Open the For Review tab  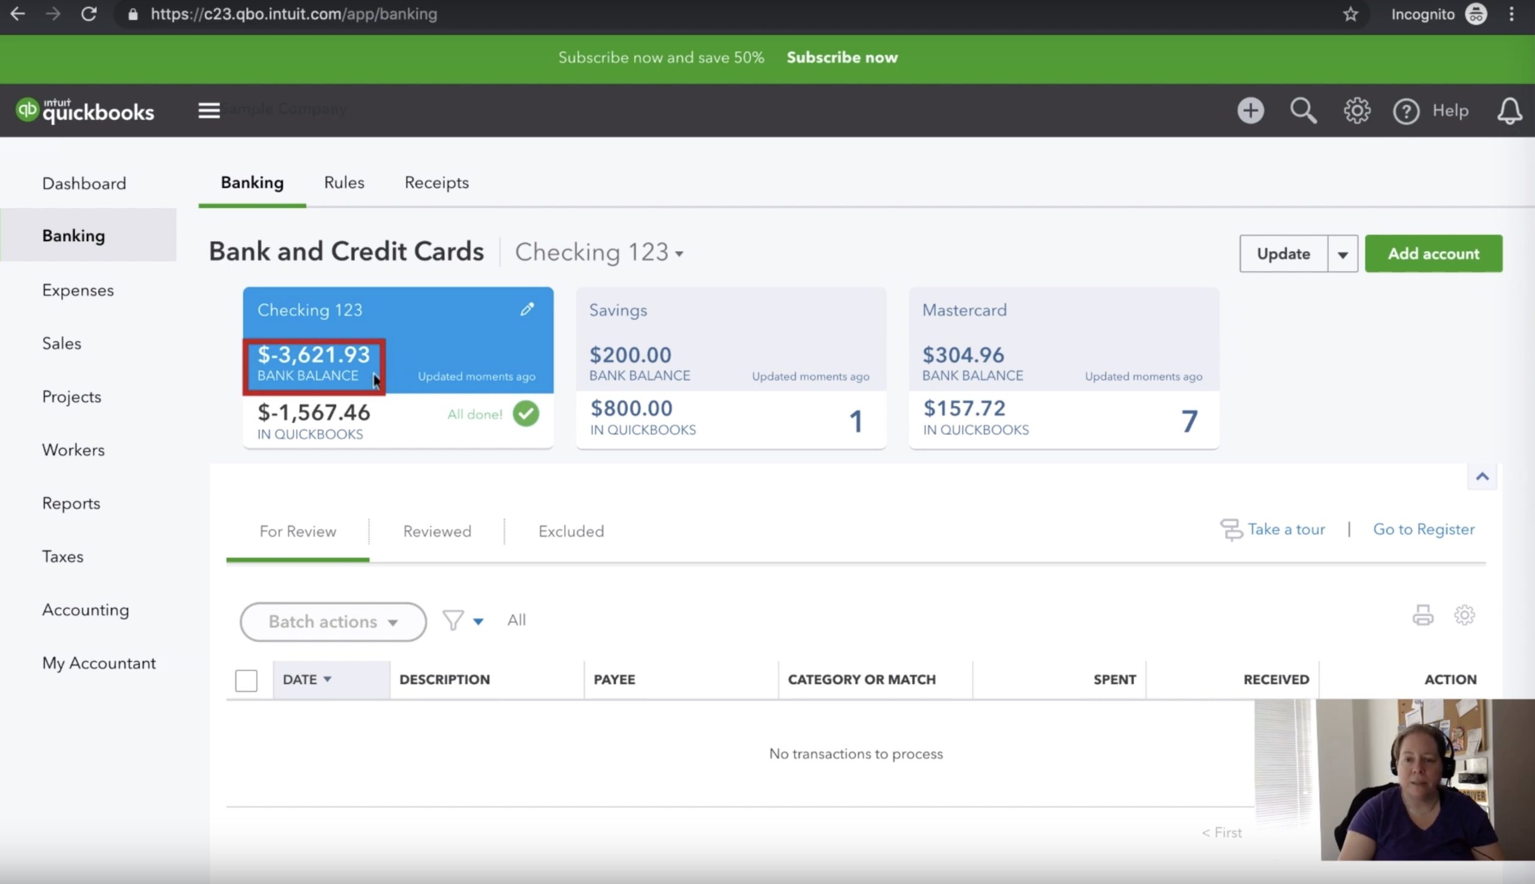[x=297, y=531]
